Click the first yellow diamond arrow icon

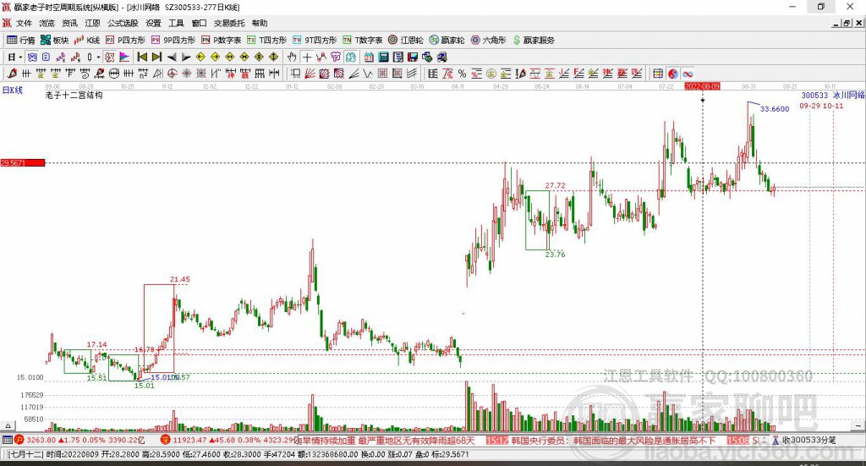[200, 57]
